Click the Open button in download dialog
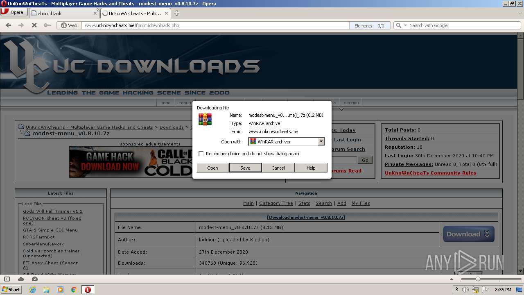 click(x=212, y=168)
